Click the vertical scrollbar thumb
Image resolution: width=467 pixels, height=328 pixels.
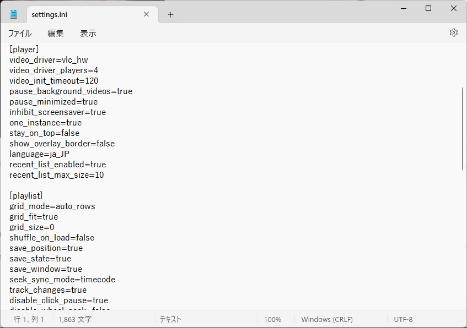[x=463, y=128]
